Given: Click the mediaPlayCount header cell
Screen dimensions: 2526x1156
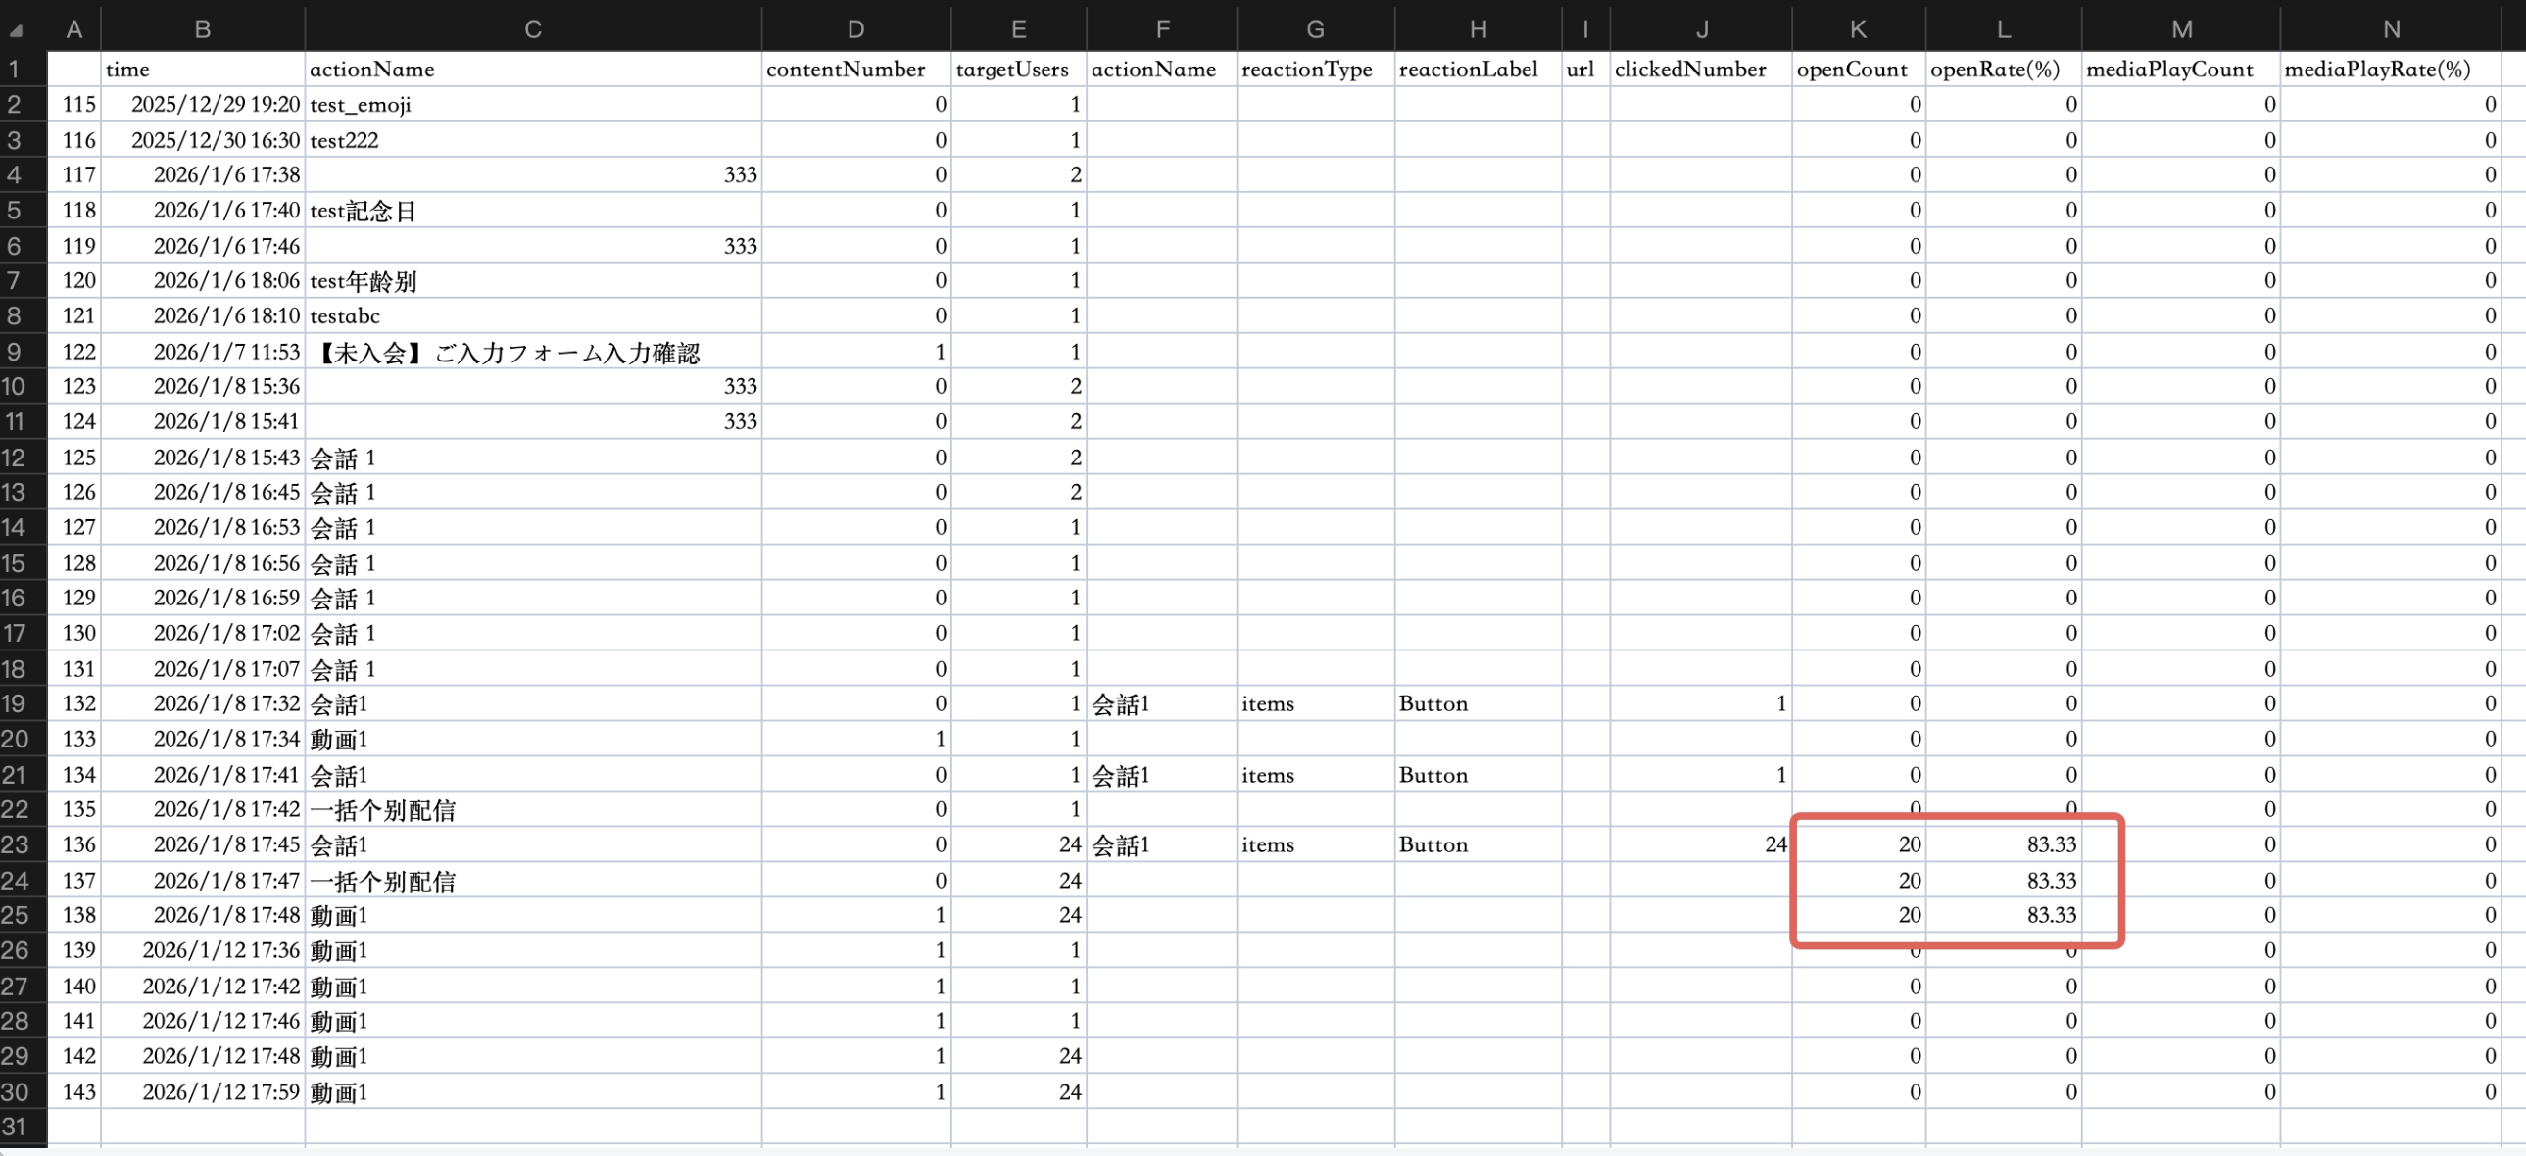Looking at the screenshot, I should 2169,70.
